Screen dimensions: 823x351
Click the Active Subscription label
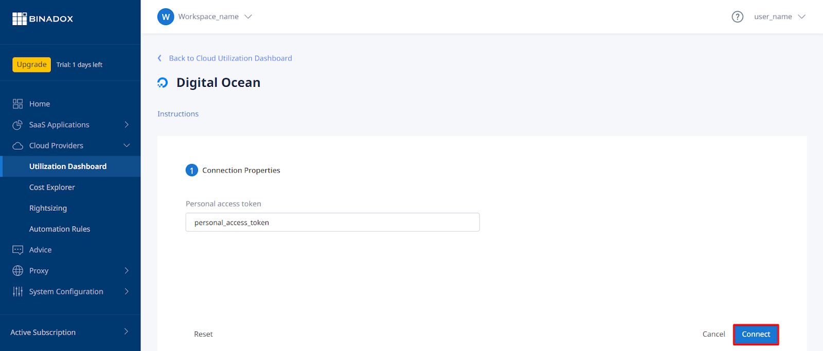coord(43,332)
